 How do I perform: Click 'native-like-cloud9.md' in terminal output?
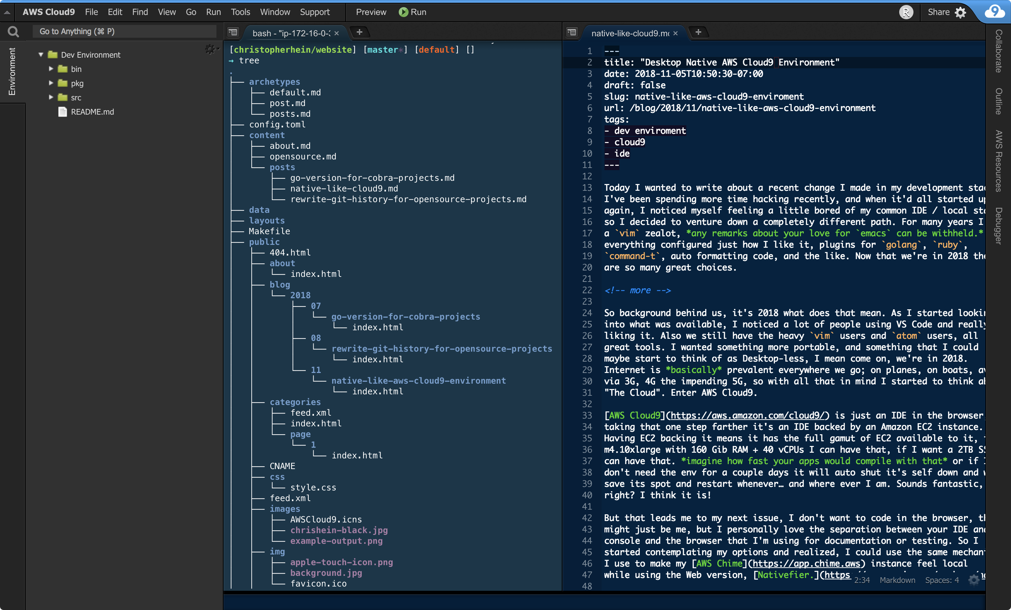(344, 188)
